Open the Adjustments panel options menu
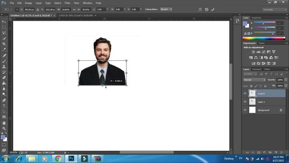289x163 pixels. coord(286,43)
